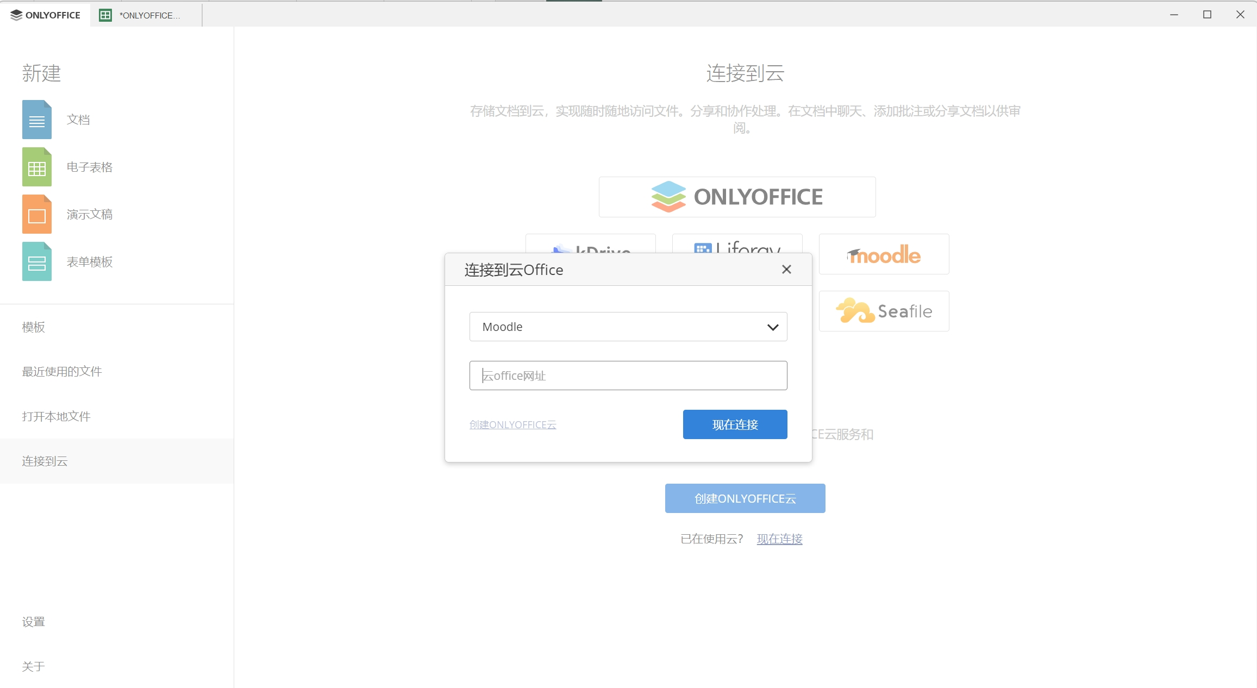1257x688 pixels.
Task: Create a new 演示文稿
Action: pos(90,214)
